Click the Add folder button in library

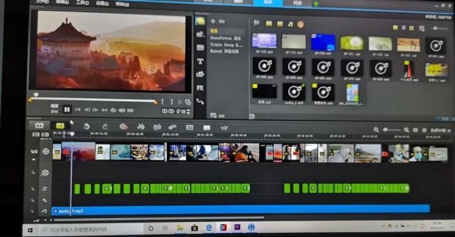click(x=217, y=21)
